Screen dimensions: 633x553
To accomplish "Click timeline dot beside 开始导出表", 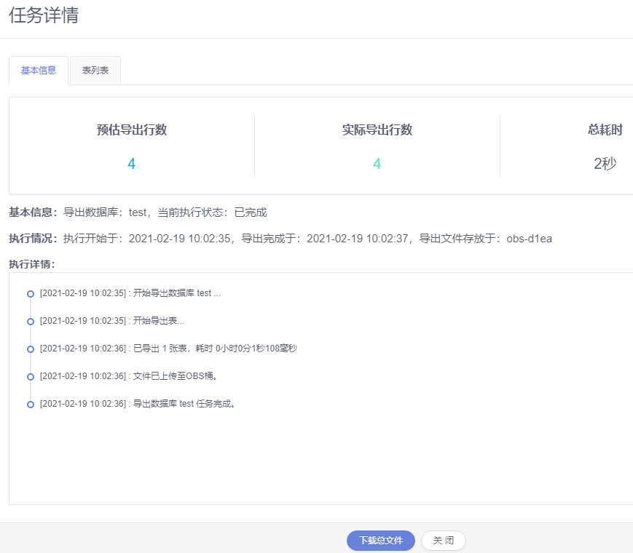I will pyautogui.click(x=31, y=322).
